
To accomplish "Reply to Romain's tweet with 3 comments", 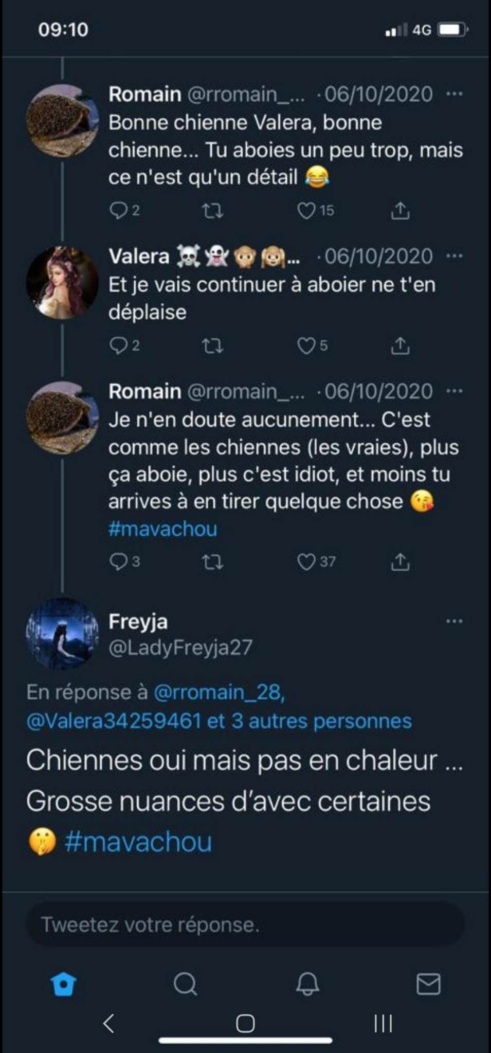I will (x=119, y=562).
